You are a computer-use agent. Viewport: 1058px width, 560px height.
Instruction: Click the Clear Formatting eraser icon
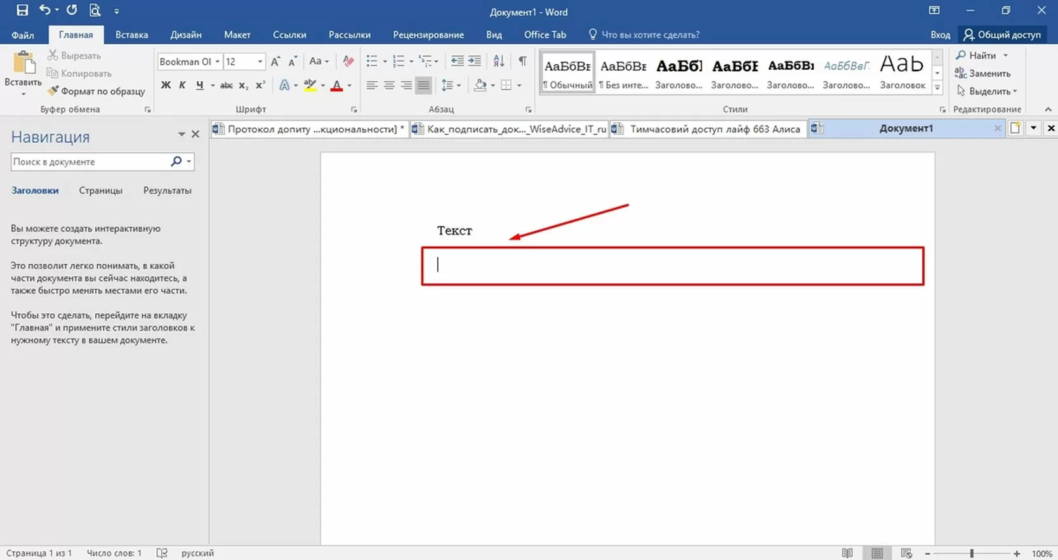[x=348, y=62]
